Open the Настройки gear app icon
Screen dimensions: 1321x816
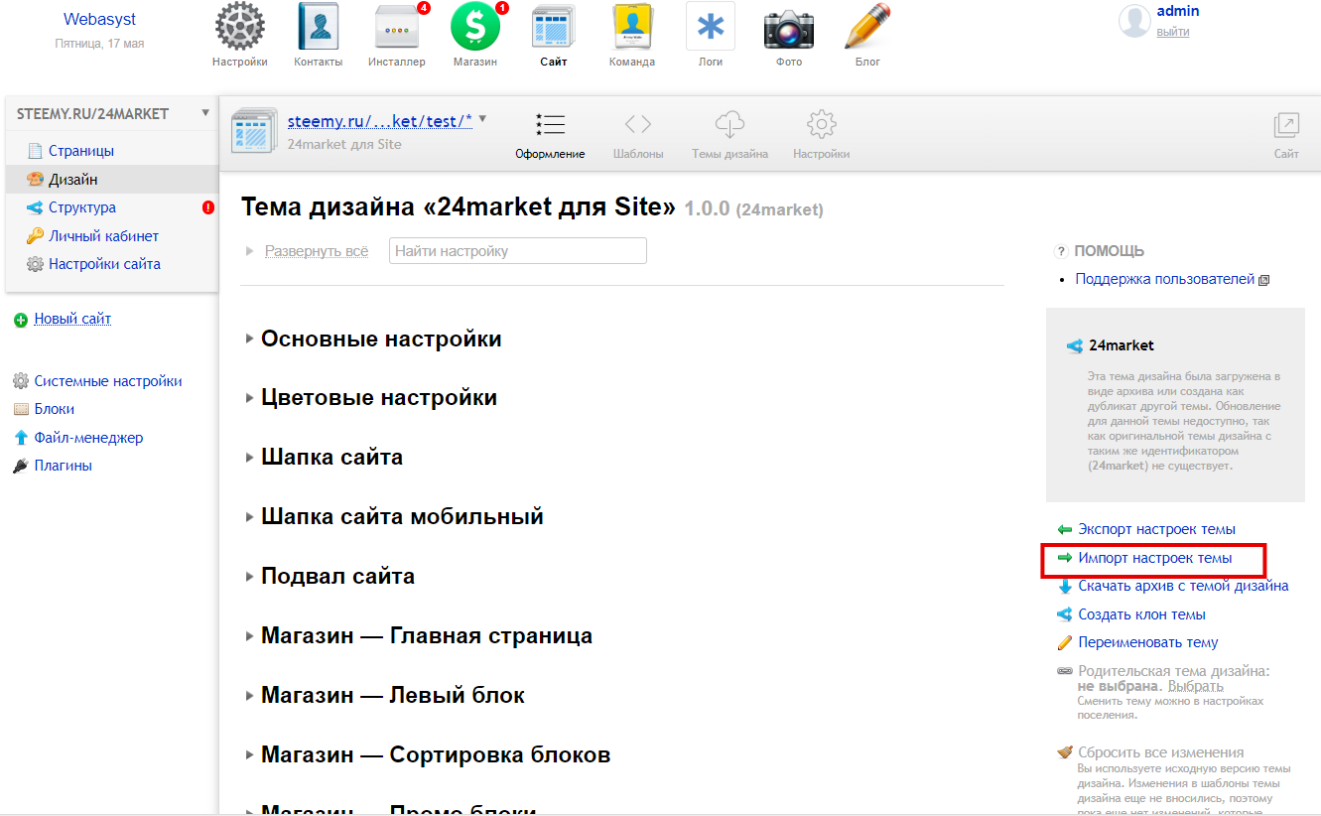coord(240,26)
